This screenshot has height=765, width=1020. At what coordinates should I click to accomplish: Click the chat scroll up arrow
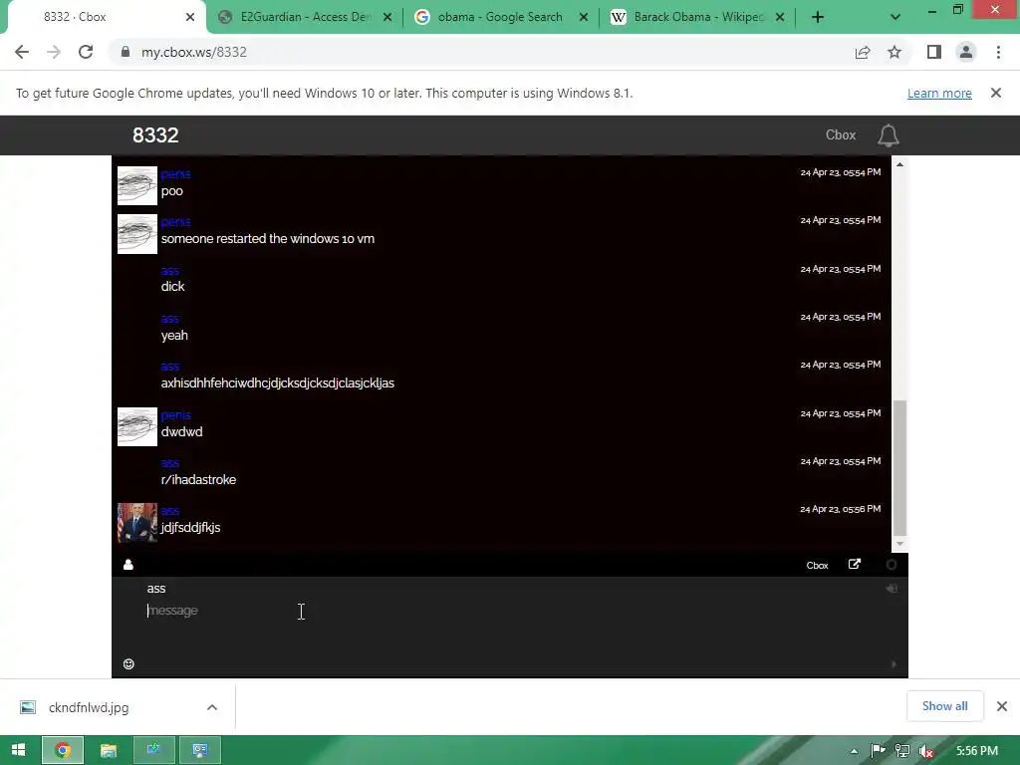coord(899,164)
